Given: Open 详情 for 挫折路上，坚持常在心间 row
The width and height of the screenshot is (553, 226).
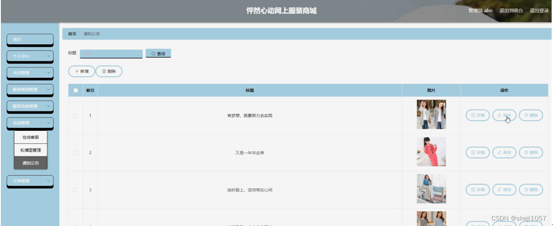Looking at the screenshot, I should tap(477, 190).
